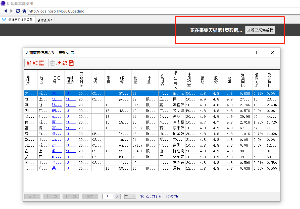
Task: Click the 明智脚本浏览器 app logo in title bar
Action: pos(3,4)
